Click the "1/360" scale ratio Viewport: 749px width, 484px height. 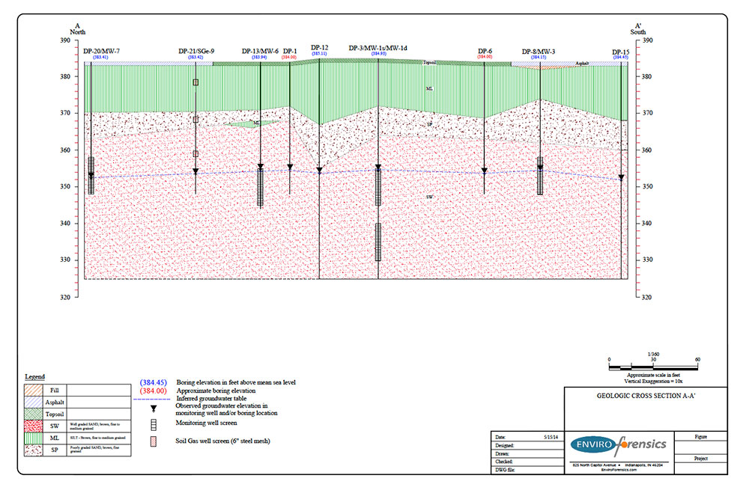653,354
